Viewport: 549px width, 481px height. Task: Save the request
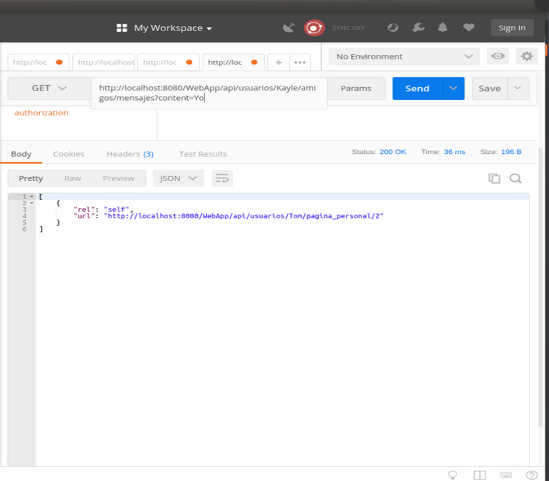point(490,88)
